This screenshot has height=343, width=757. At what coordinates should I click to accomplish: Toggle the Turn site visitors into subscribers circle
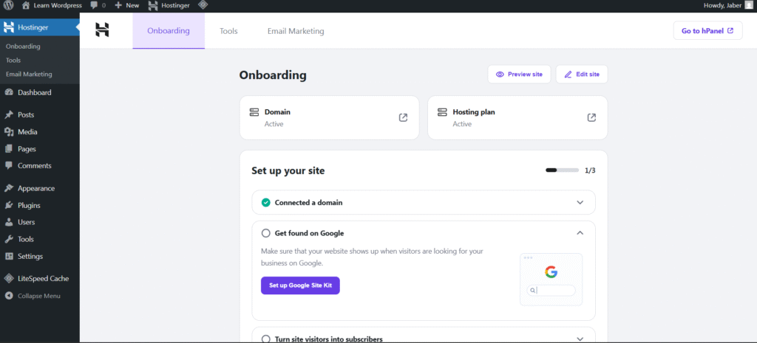pos(265,339)
